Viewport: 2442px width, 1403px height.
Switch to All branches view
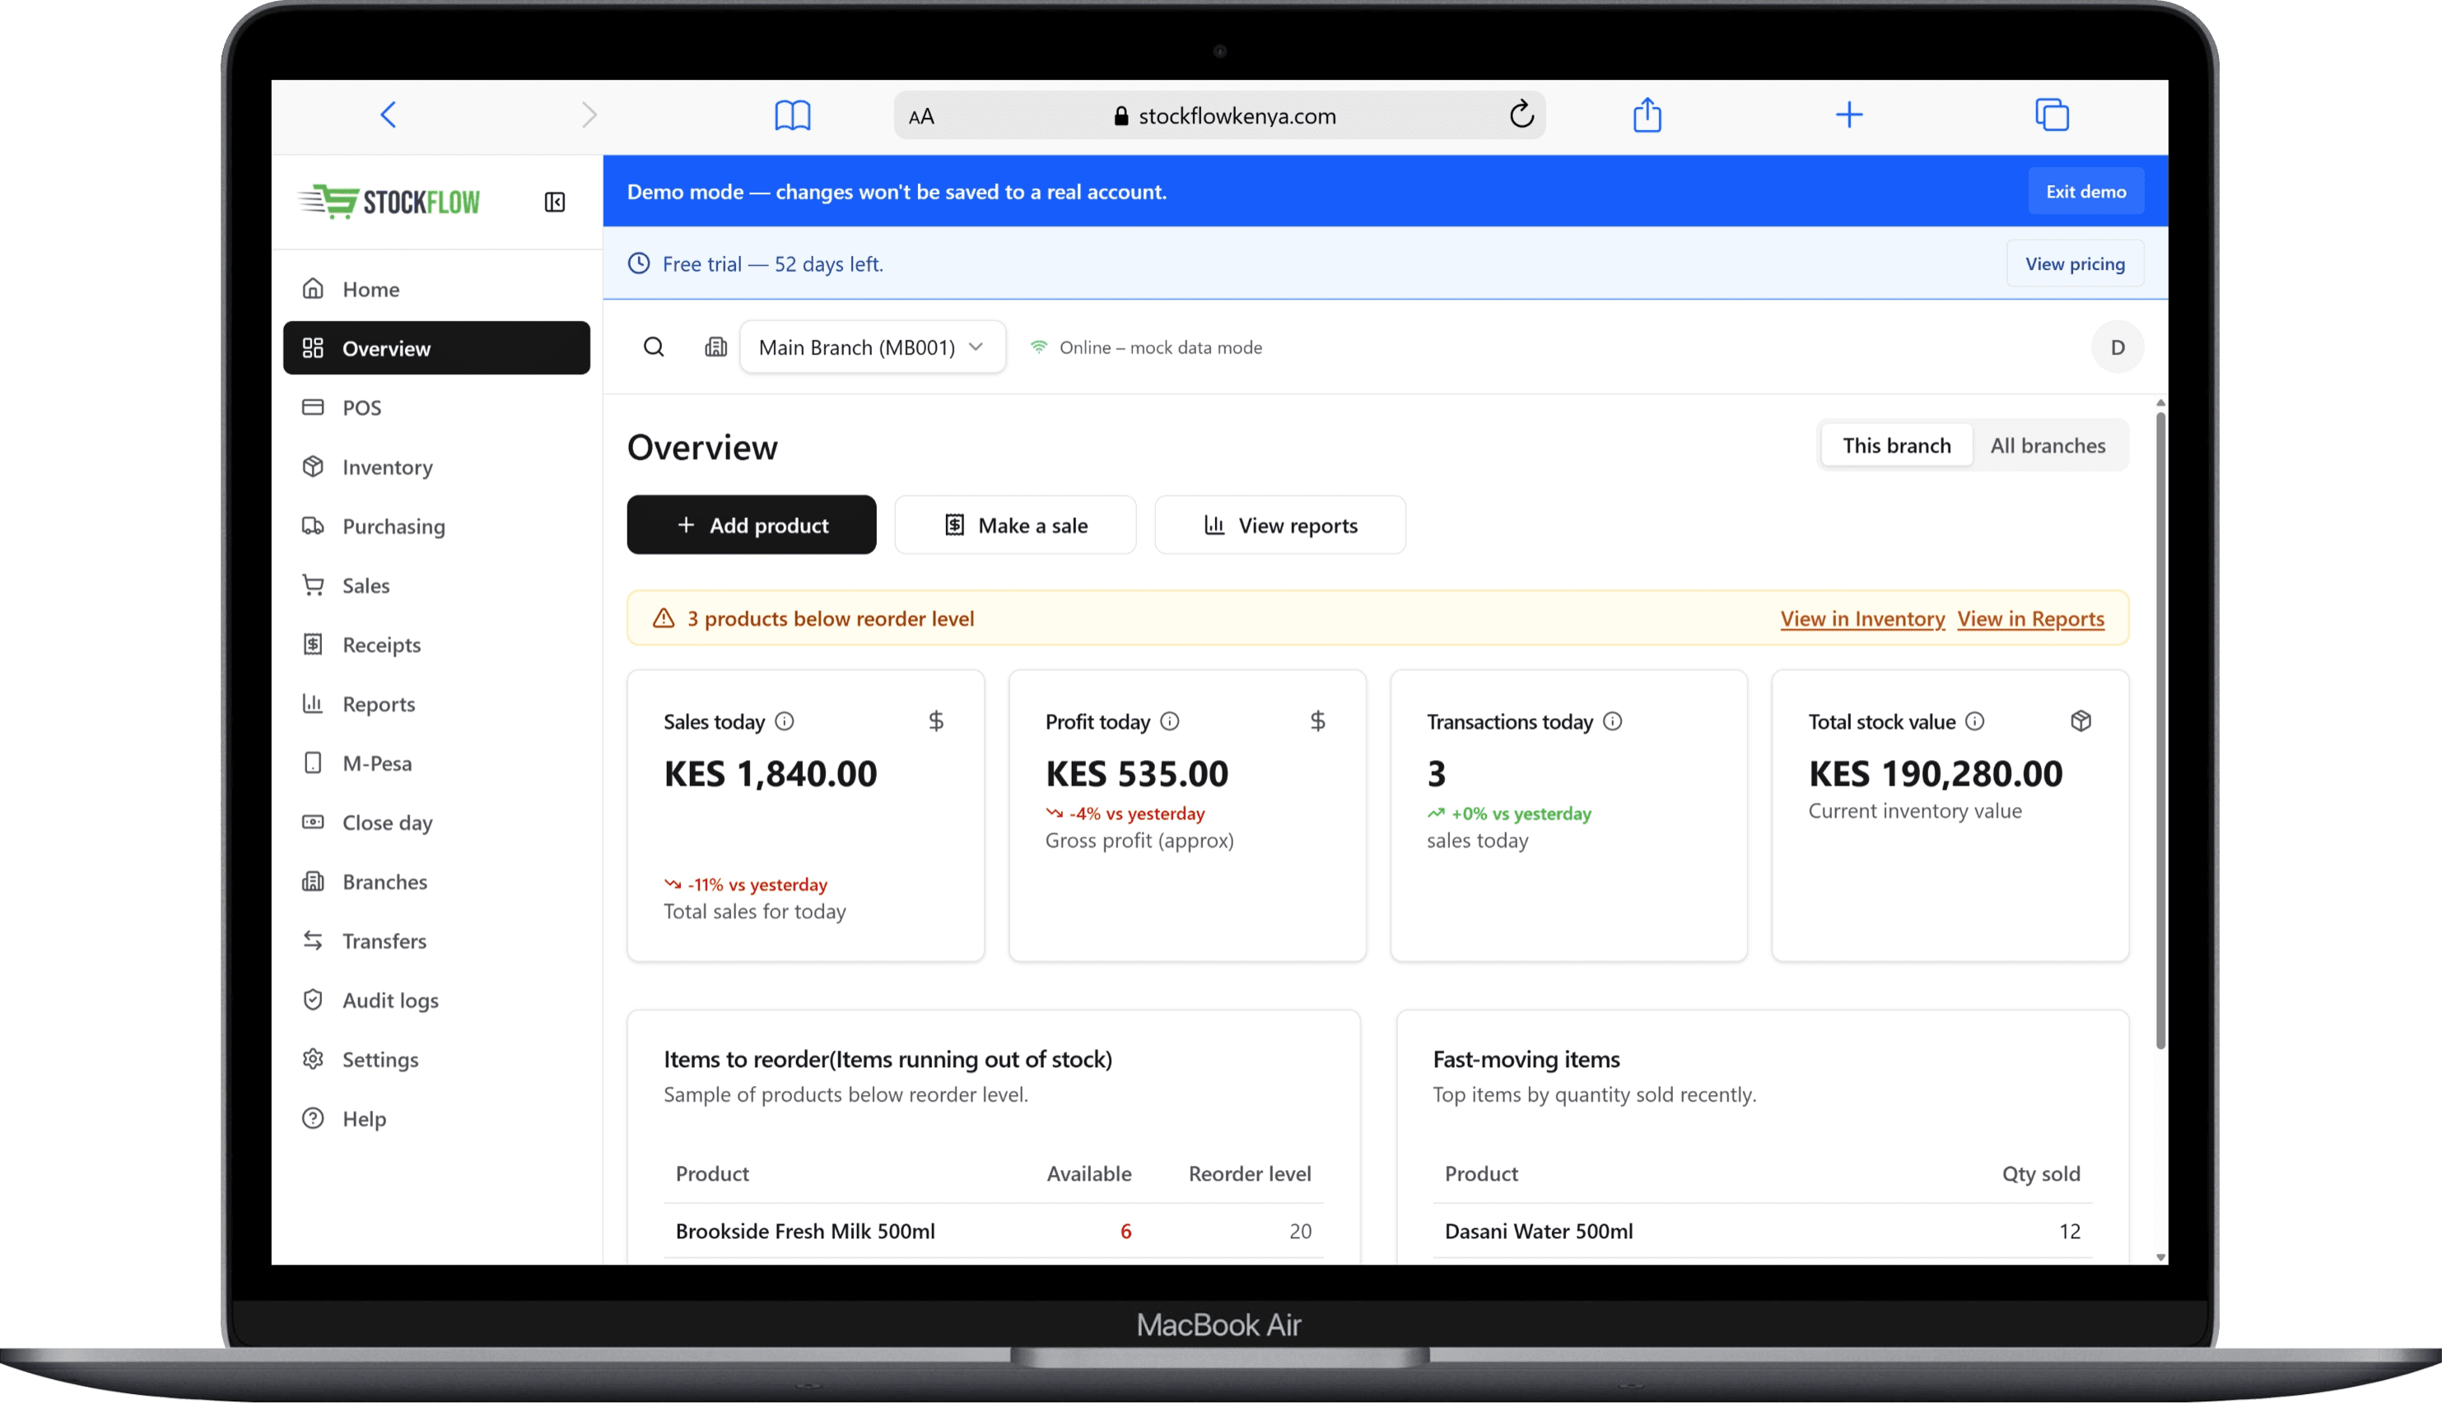click(2049, 445)
